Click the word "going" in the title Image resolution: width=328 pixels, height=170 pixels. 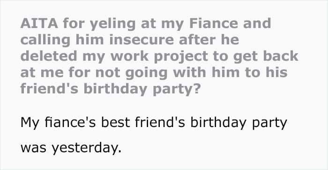pos(146,73)
